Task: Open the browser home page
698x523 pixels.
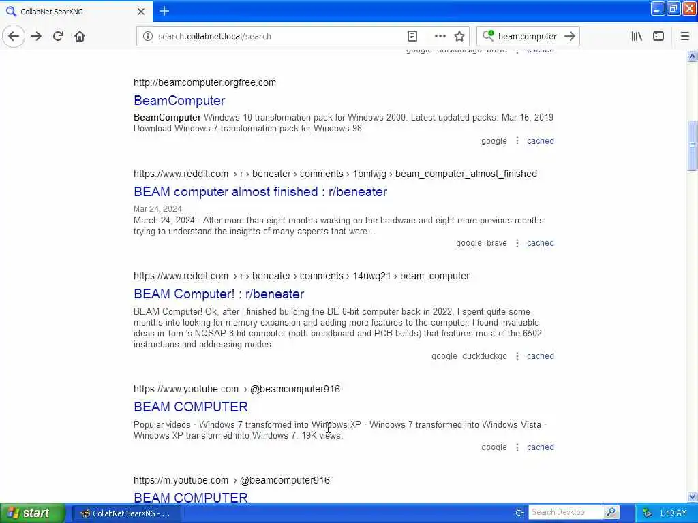Action: click(x=80, y=36)
